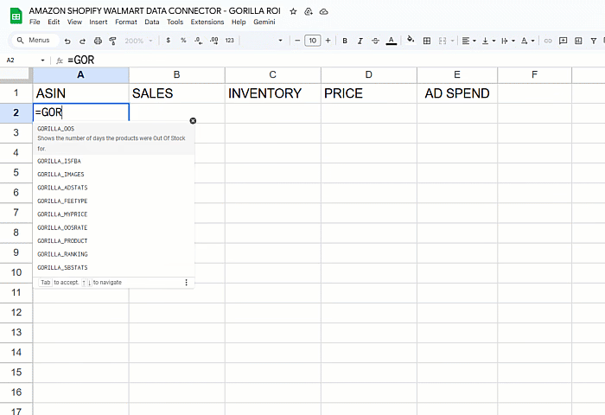Viewport: 605px width, 415px height.
Task: Print the spreadsheet using printer icon
Action: click(98, 41)
